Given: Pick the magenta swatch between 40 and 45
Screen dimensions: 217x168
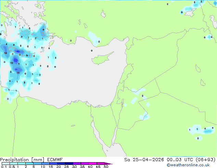Looking at the screenshot, I should 93,164.
